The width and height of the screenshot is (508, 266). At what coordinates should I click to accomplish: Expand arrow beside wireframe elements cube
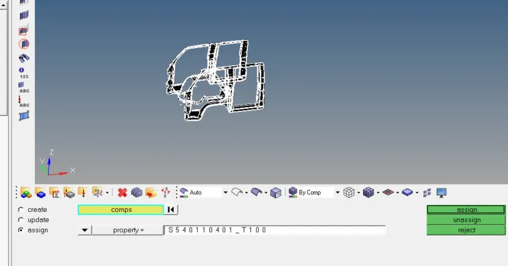[359, 193]
